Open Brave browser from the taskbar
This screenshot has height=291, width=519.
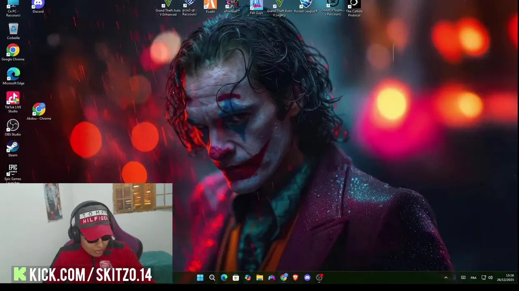click(295, 277)
